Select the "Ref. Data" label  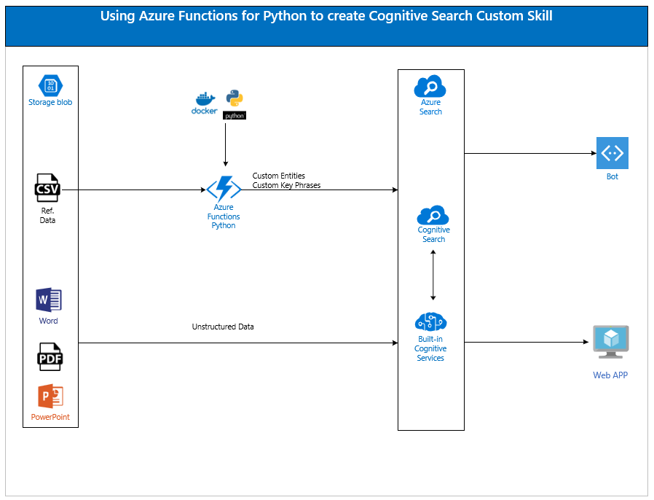coord(47,215)
